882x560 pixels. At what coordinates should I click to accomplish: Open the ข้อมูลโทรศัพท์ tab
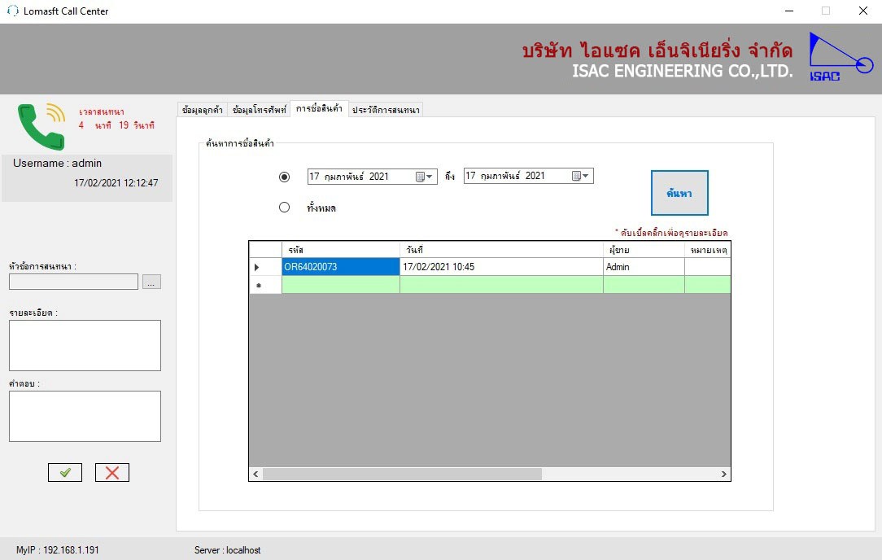259,110
